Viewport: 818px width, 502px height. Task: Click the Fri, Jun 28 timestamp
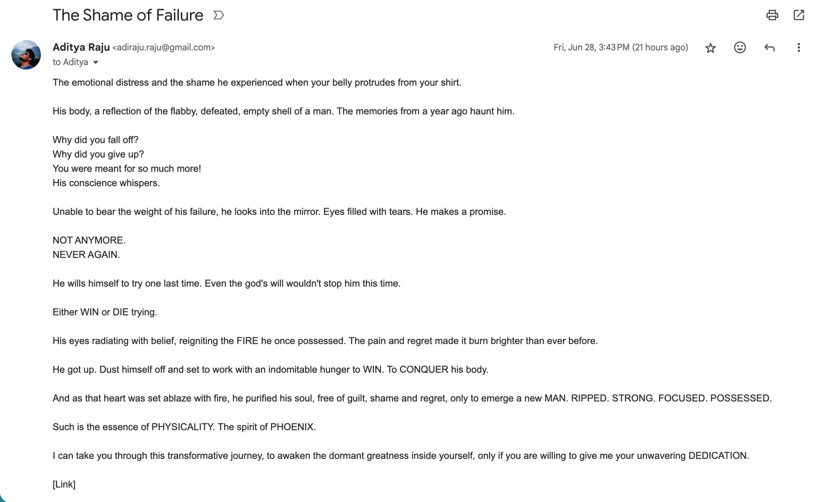coord(620,47)
